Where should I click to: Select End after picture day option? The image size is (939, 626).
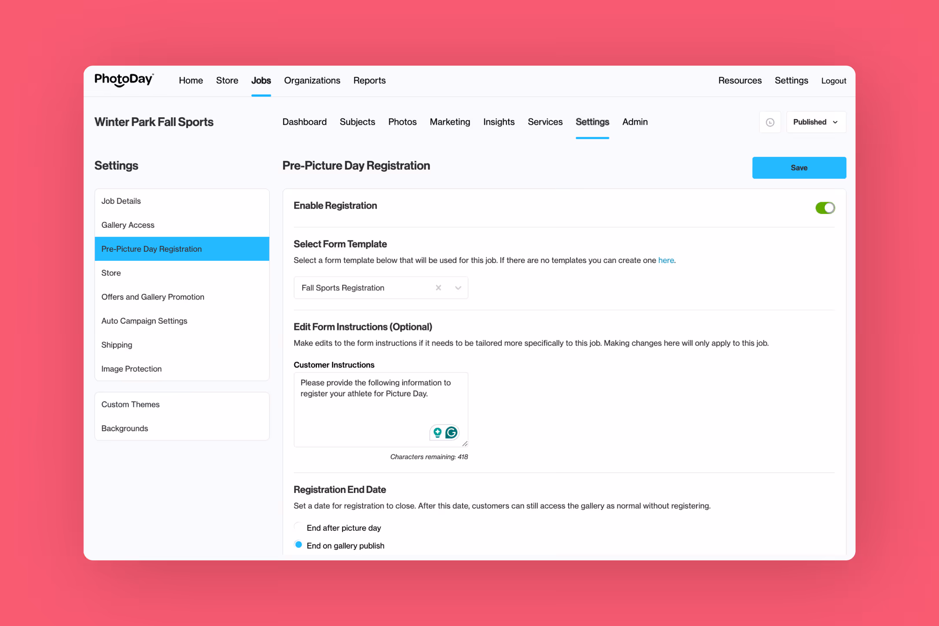(298, 527)
